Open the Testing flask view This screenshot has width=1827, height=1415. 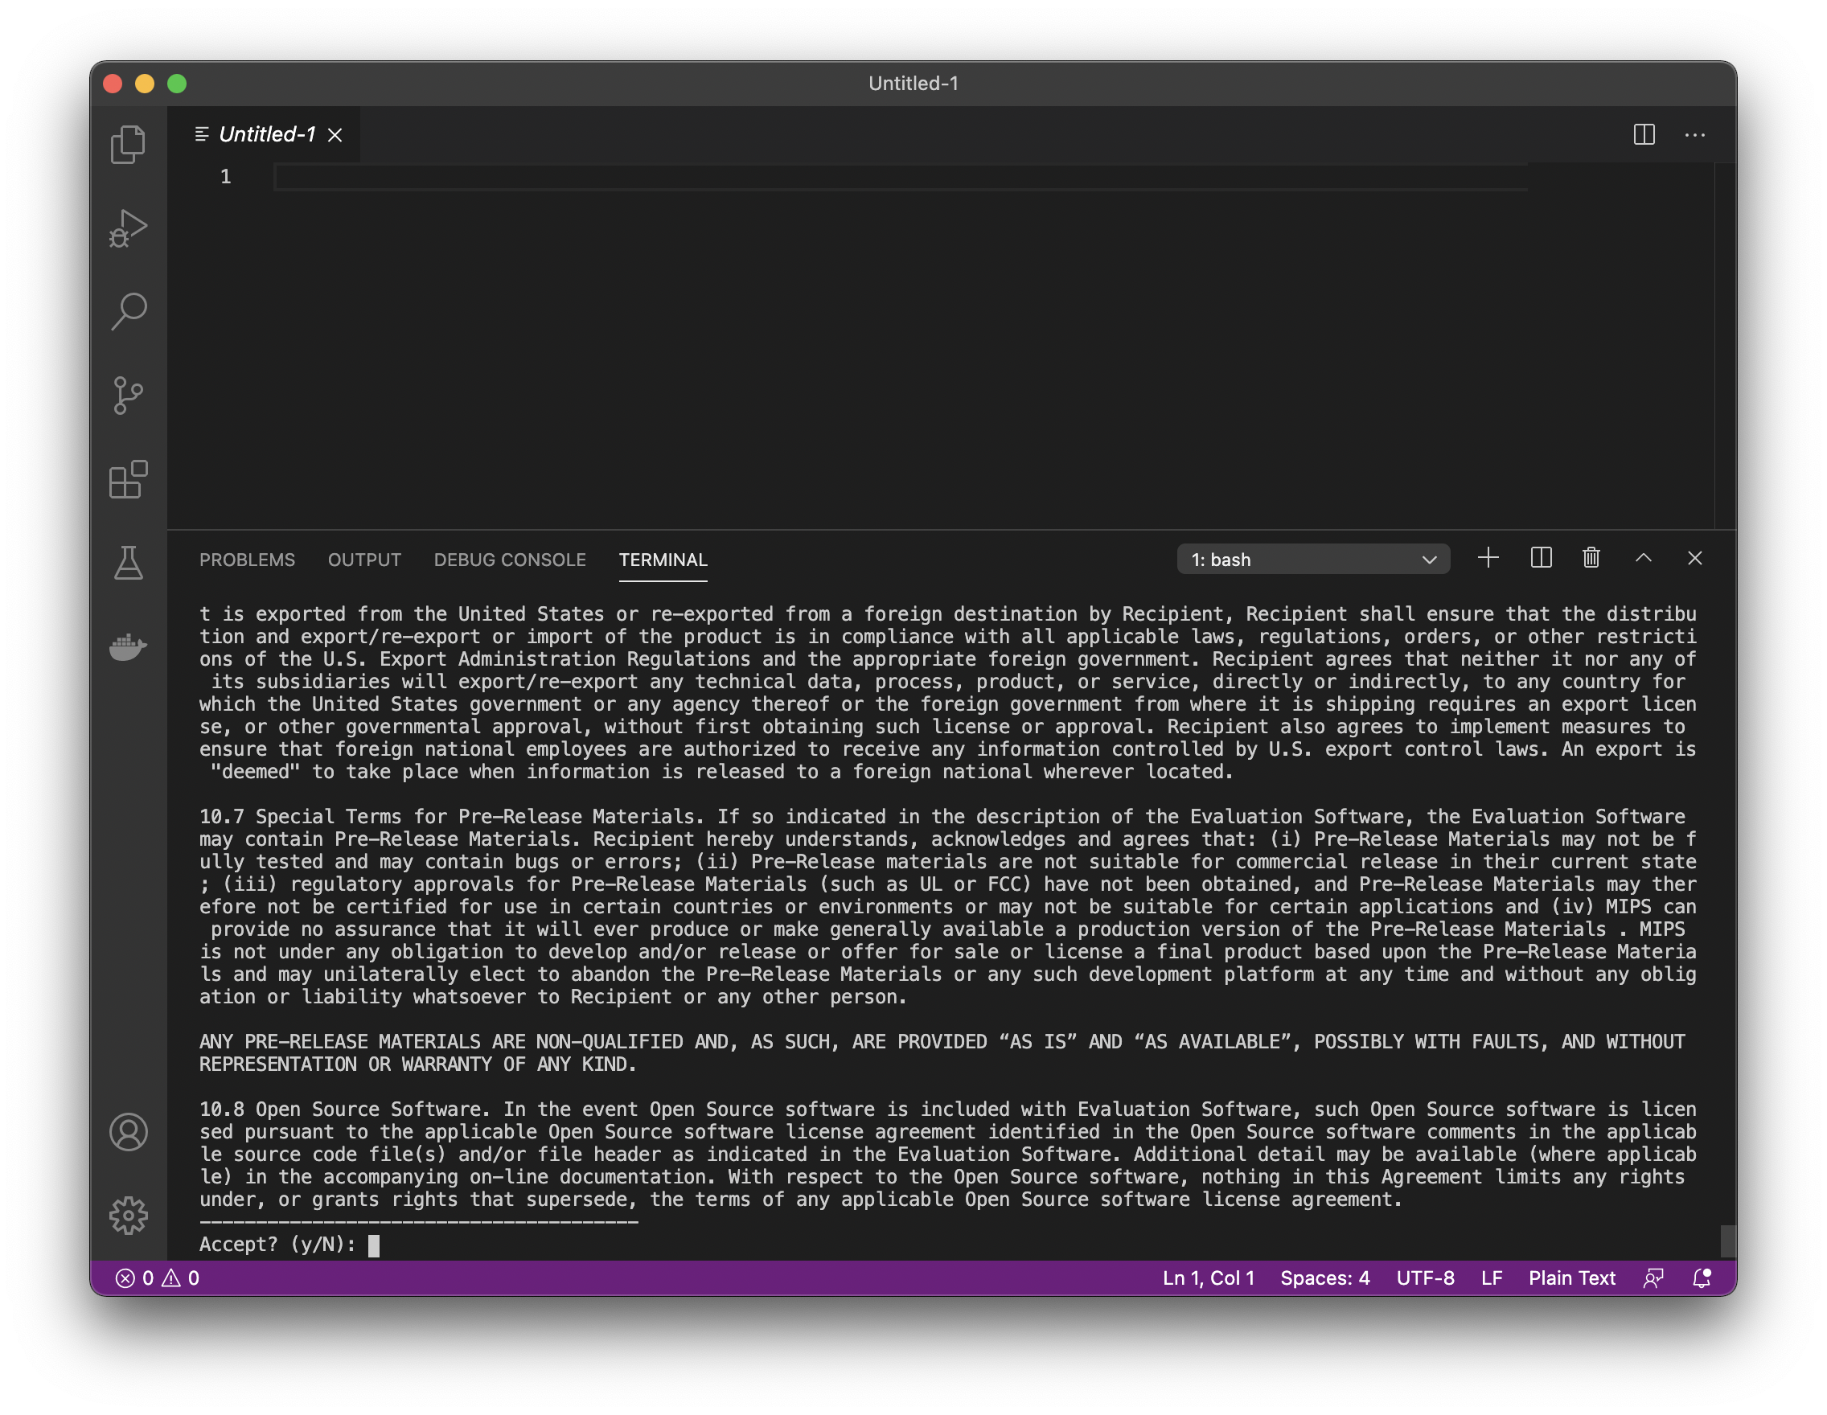point(128,562)
